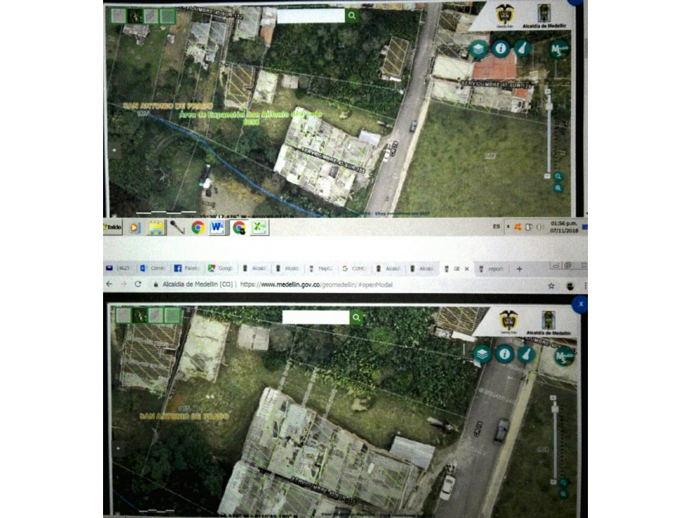691x518 pixels.
Task: Click the zoom slider handle in upper map
Action: click(548, 106)
